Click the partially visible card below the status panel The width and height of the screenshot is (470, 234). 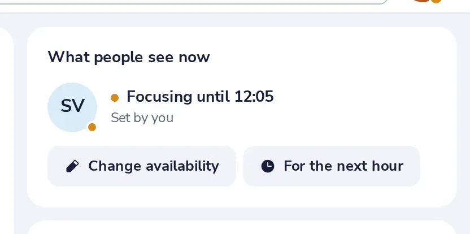click(x=242, y=227)
